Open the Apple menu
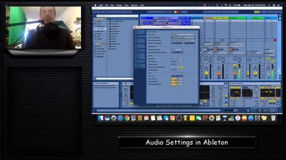 [95, 5]
